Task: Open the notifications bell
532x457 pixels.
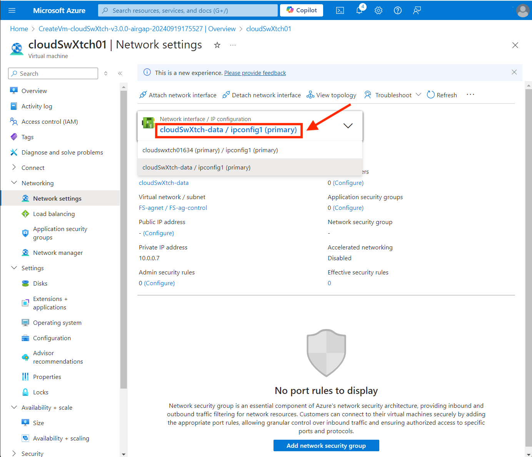Action: pyautogui.click(x=359, y=10)
